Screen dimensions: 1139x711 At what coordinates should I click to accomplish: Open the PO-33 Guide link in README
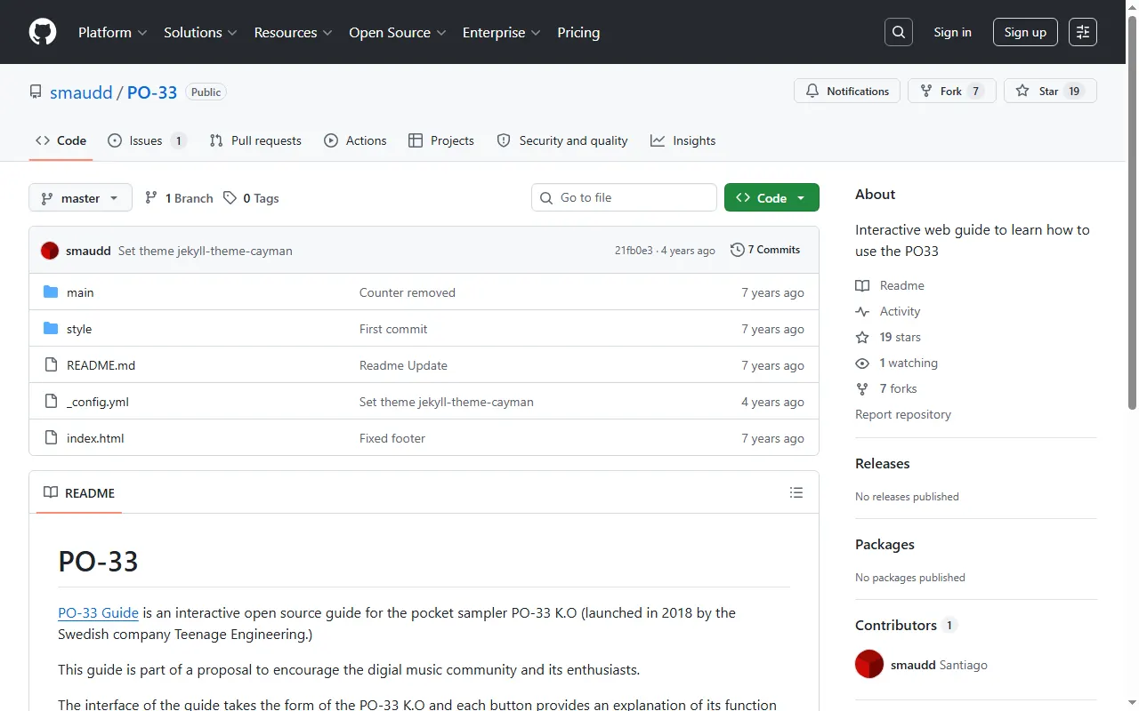(x=98, y=612)
